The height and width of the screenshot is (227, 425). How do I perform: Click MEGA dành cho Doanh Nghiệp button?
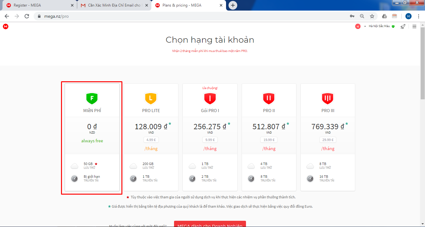210,224
